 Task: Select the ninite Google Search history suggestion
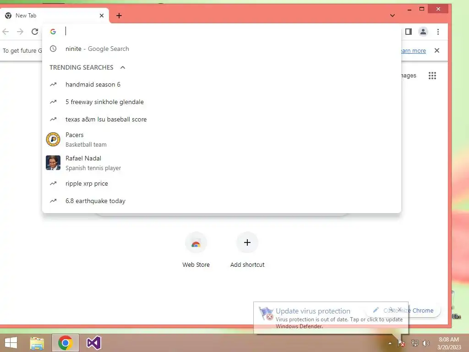tap(221, 49)
